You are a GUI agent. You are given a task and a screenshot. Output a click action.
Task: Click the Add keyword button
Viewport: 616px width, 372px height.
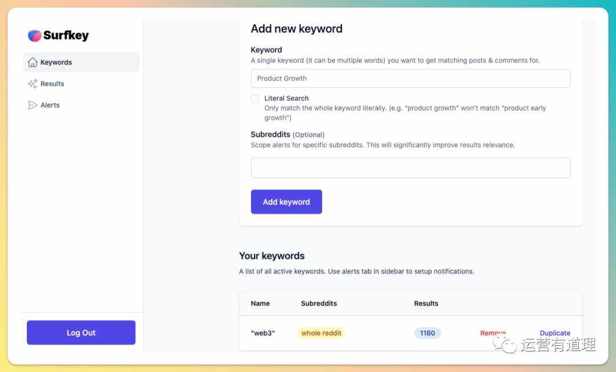coord(286,202)
